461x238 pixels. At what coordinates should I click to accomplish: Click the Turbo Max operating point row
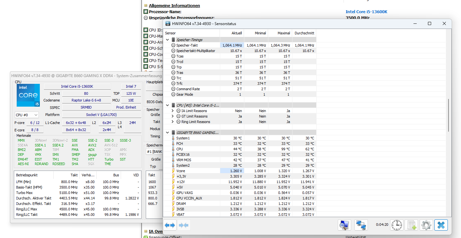pyautogui.click(x=78, y=193)
